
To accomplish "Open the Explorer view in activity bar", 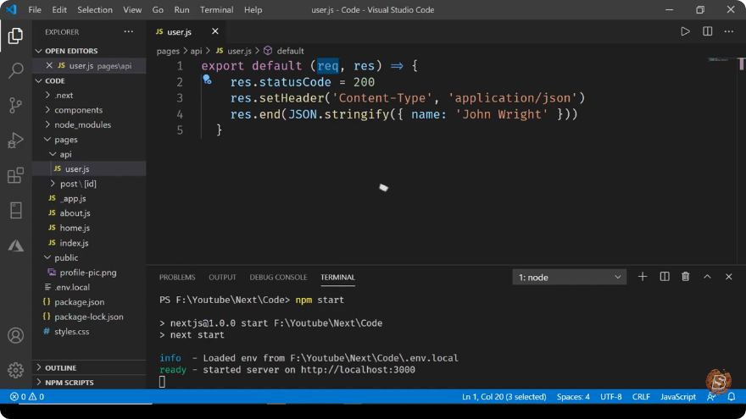I will pyautogui.click(x=15, y=36).
